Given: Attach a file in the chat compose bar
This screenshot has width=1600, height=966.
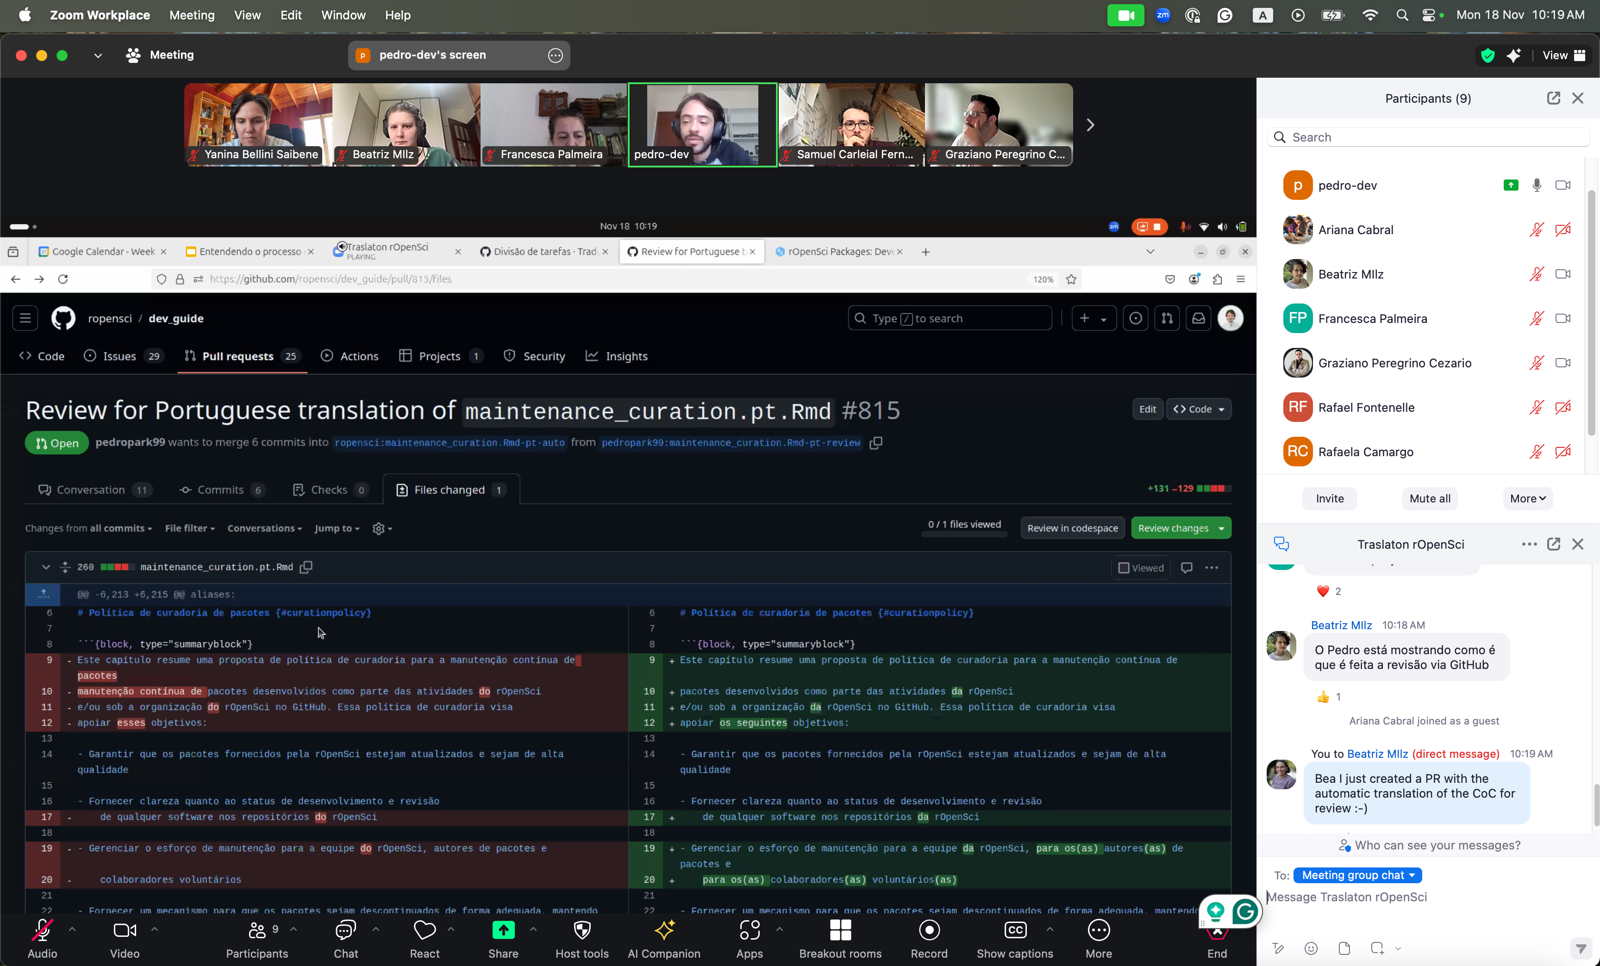Looking at the screenshot, I should coord(1344,948).
